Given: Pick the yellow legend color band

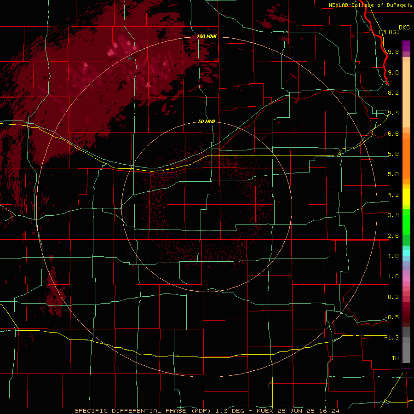Looking at the screenshot, I should (x=406, y=196).
